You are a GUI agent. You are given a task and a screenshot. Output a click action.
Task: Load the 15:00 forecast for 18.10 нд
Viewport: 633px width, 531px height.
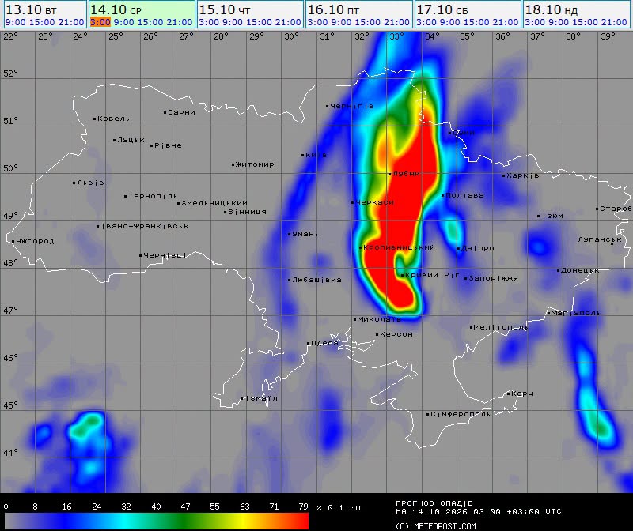[585, 22]
